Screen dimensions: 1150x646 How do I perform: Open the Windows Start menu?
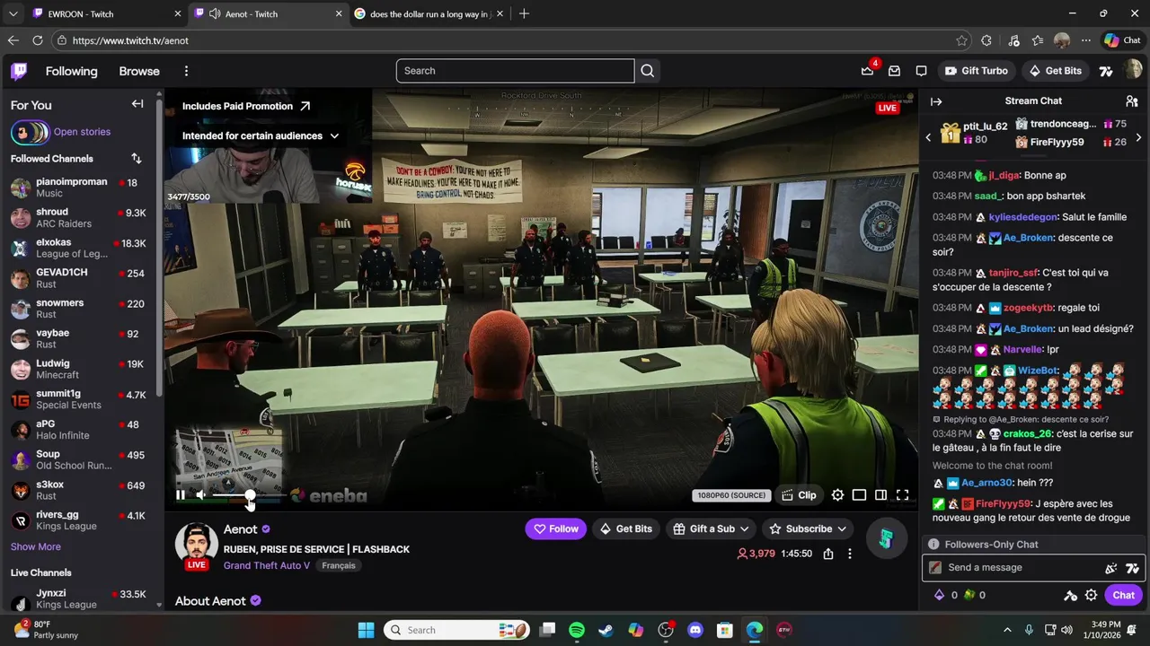coord(366,630)
